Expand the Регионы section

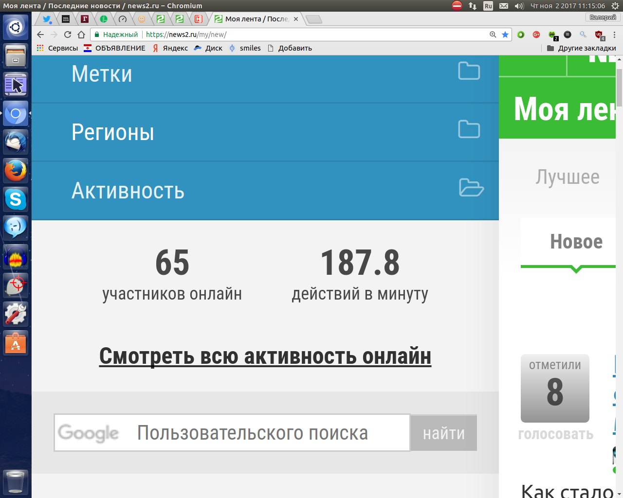coord(113,132)
